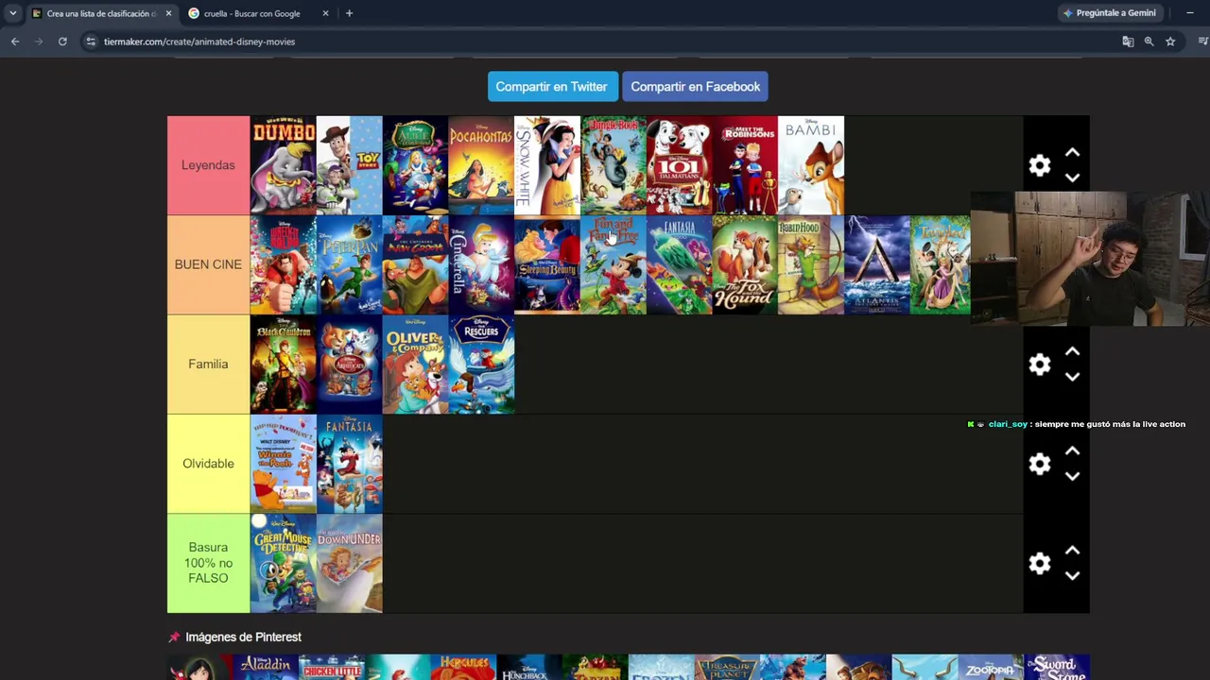Click Compartir en Twitter
The height and width of the screenshot is (680, 1210).
pos(552,87)
